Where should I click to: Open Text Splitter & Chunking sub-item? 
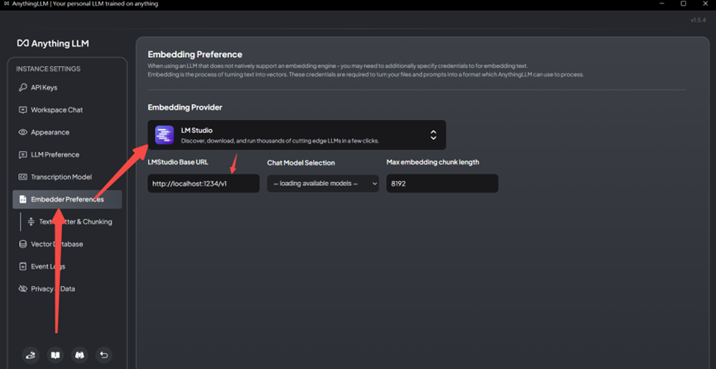(x=75, y=222)
